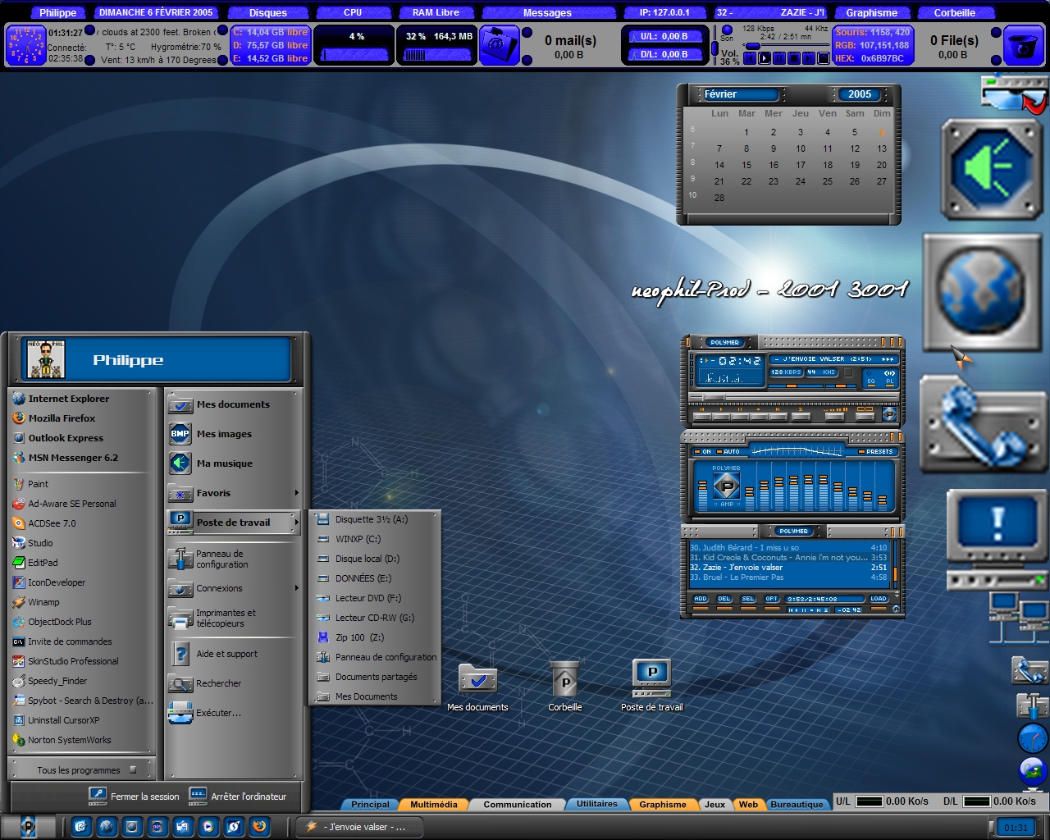Open the equalizer PRESETS dropdown
The image size is (1050, 840).
875,452
